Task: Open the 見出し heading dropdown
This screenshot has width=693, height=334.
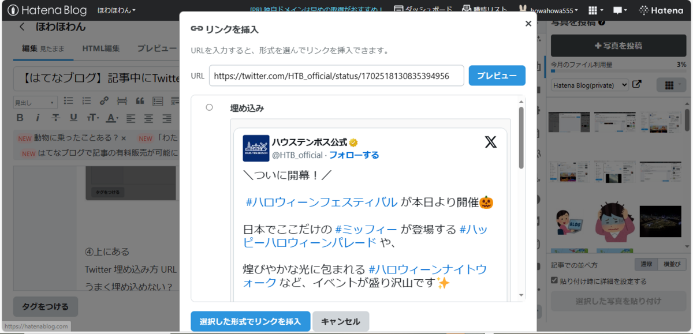Action: coord(35,103)
